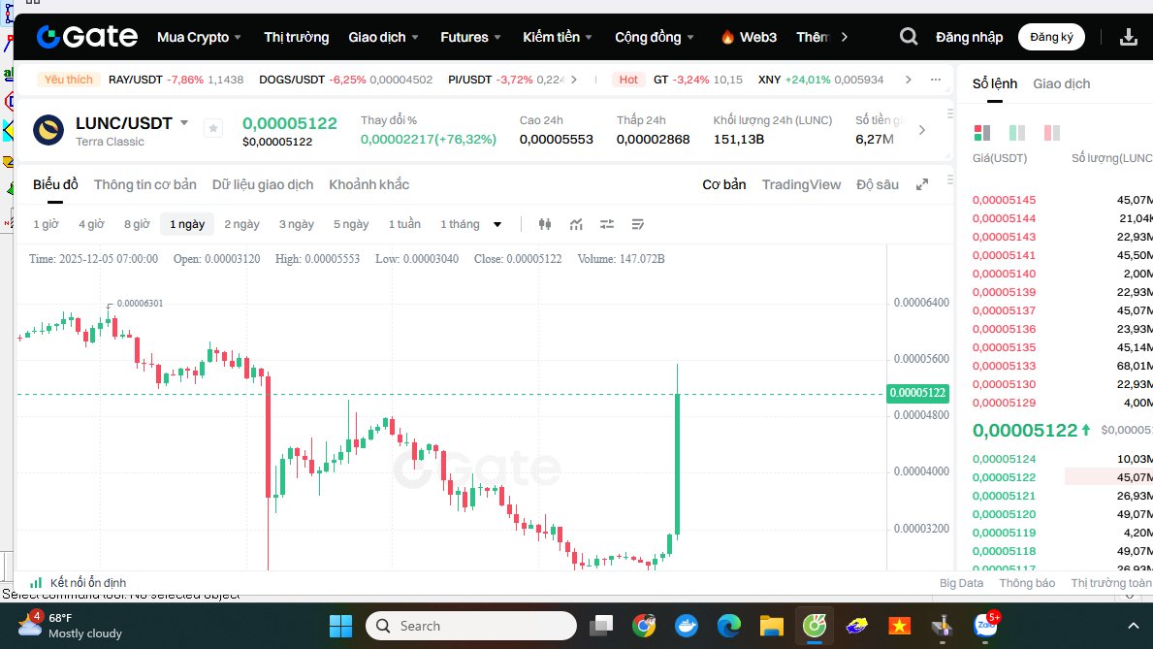Switch to Khoảnh khắc tab
This screenshot has height=649, width=1153.
[369, 184]
